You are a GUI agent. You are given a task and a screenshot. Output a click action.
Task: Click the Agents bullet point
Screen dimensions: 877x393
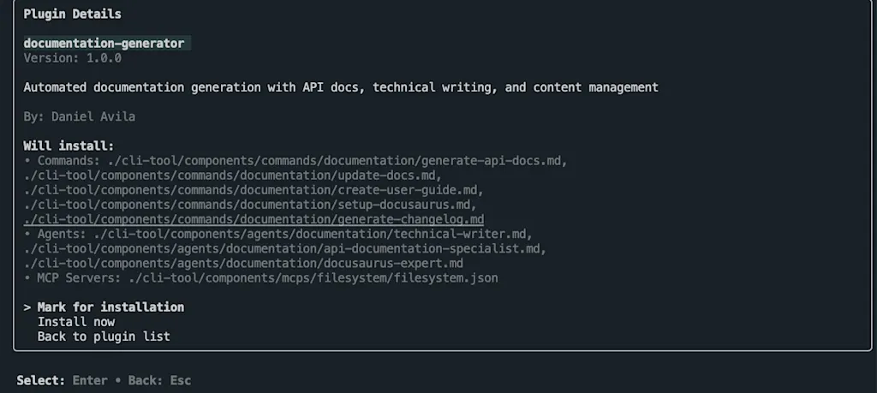[x=27, y=235]
